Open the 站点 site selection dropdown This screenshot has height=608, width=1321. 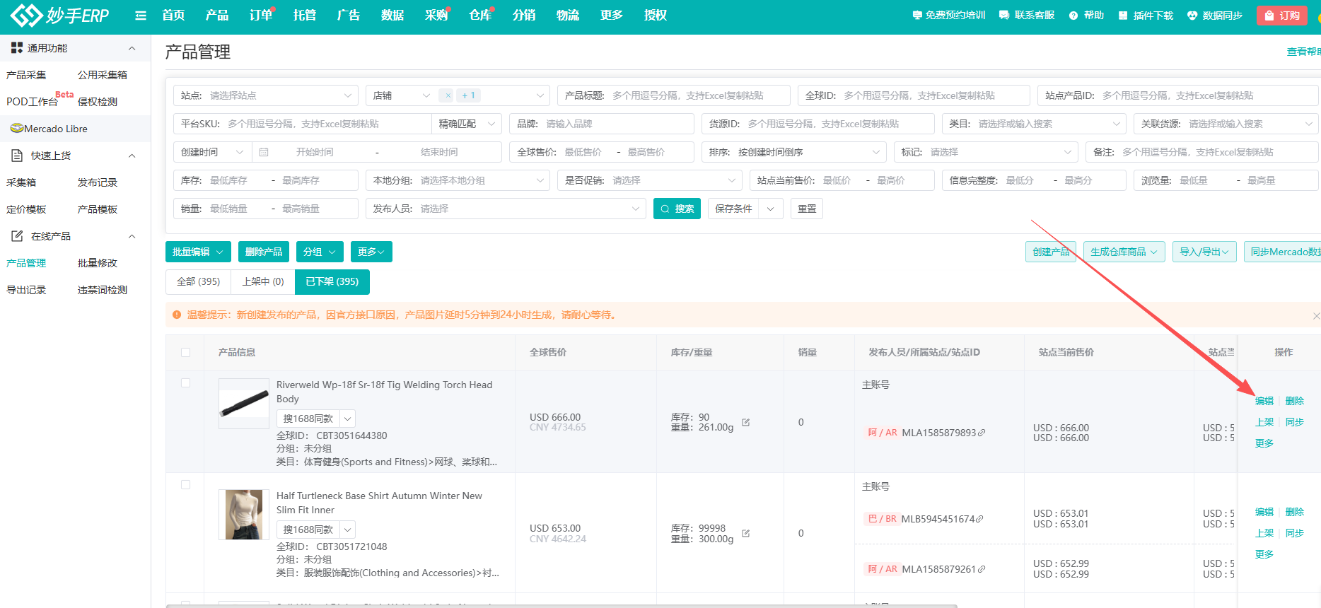point(266,95)
